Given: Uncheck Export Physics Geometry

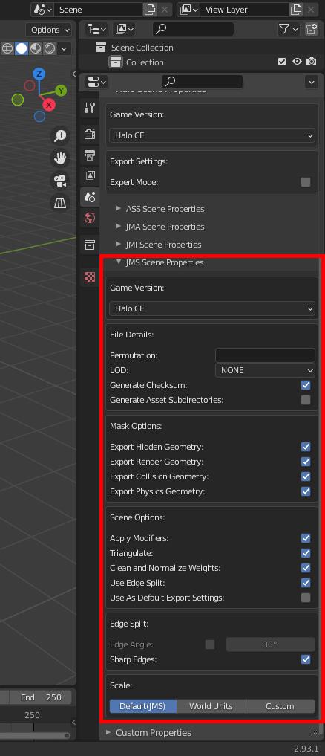Looking at the screenshot, I should coord(306,492).
